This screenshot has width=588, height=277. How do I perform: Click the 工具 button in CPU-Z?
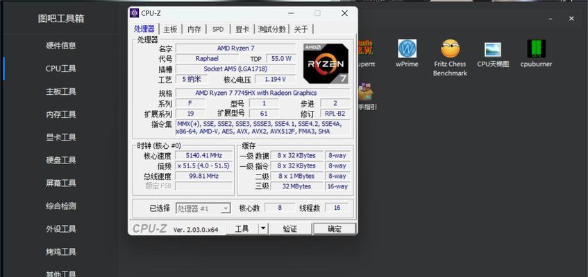tap(242, 229)
